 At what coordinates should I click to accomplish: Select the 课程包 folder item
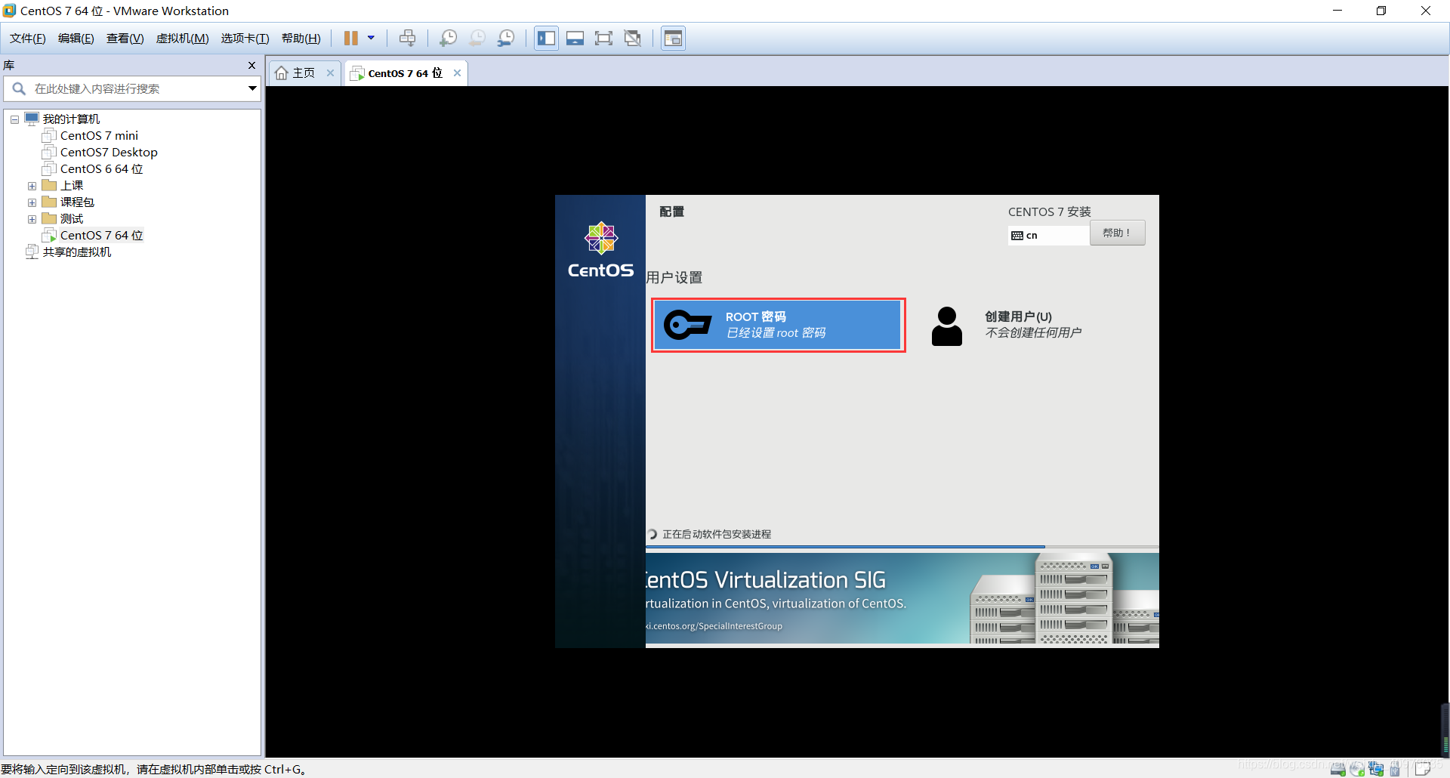pos(77,202)
